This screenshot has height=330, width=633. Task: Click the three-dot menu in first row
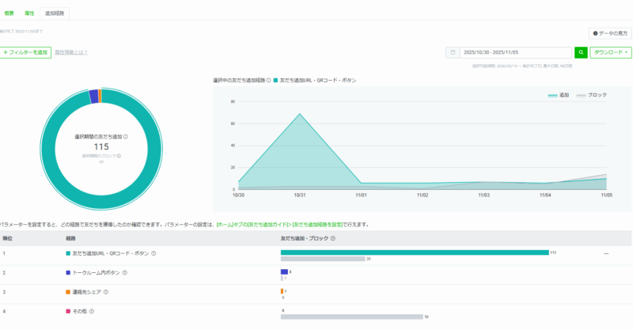606,253
